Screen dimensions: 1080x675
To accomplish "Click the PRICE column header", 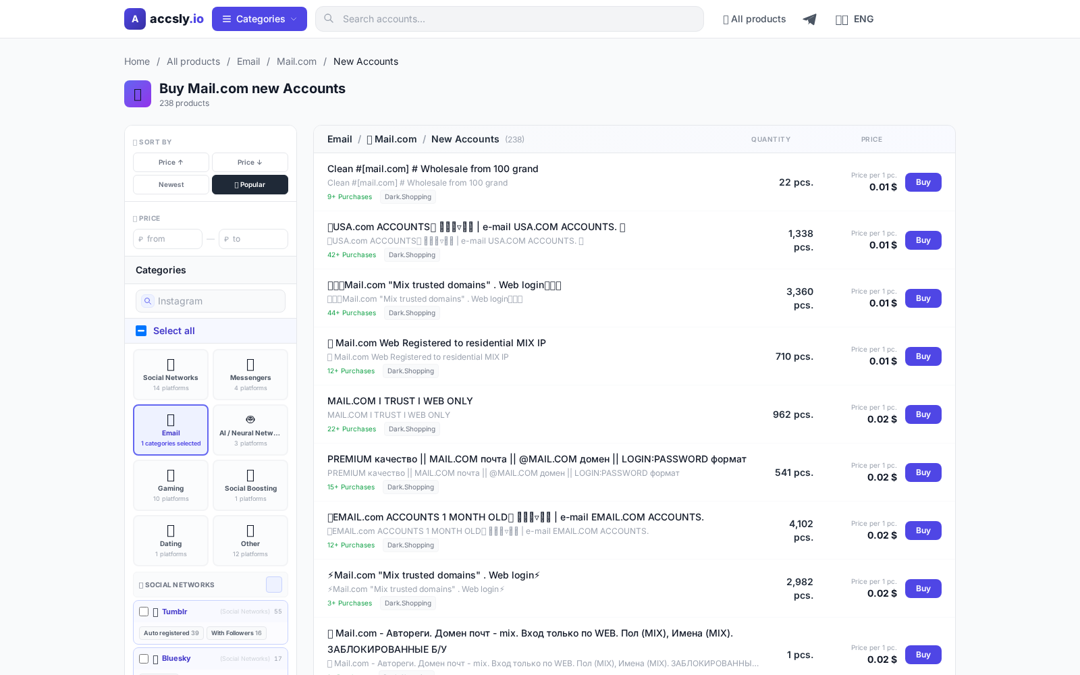I will (x=871, y=140).
